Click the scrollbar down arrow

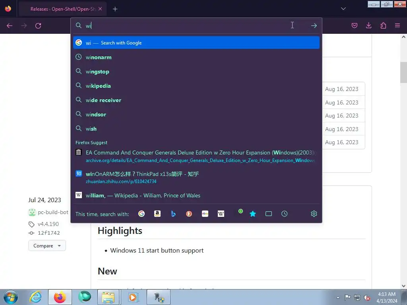pos(403,286)
